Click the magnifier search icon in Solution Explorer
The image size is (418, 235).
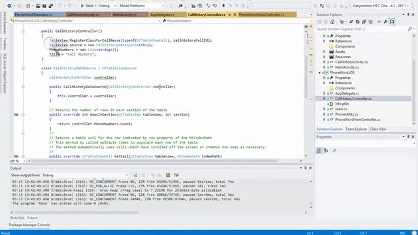(x=410, y=29)
